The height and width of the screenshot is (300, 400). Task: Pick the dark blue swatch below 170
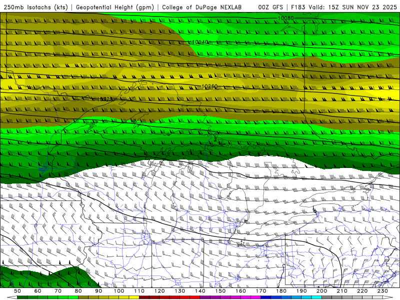click(x=266, y=297)
